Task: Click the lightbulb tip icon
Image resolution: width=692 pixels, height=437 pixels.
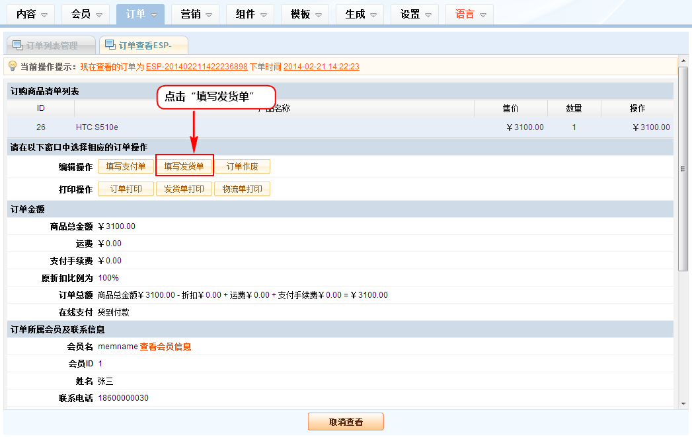Action: pos(12,66)
